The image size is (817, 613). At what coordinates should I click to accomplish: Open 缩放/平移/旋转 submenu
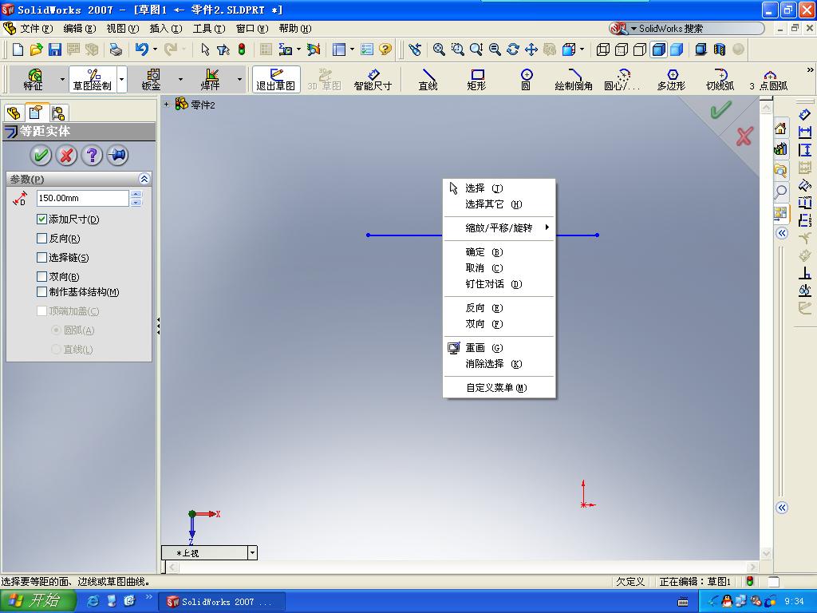pos(499,228)
